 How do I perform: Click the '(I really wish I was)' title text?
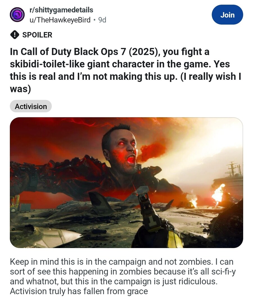pyautogui.click(x=125, y=83)
